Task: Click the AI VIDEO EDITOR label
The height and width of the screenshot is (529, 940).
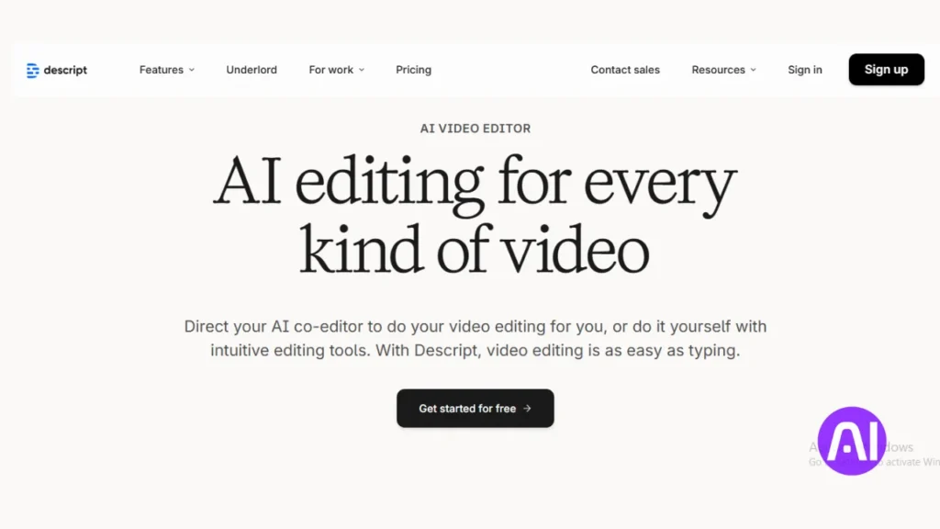Action: (475, 129)
